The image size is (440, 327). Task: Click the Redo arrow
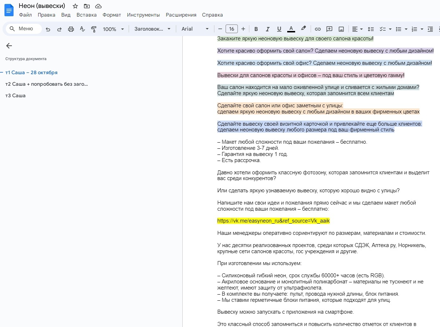click(59, 29)
